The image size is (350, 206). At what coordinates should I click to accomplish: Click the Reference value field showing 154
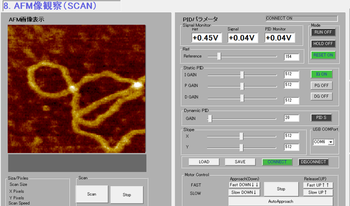click(292, 57)
